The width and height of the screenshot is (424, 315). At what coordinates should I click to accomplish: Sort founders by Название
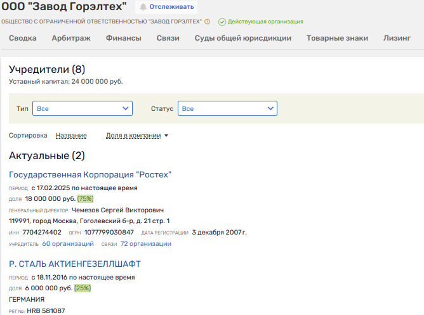[x=71, y=136]
